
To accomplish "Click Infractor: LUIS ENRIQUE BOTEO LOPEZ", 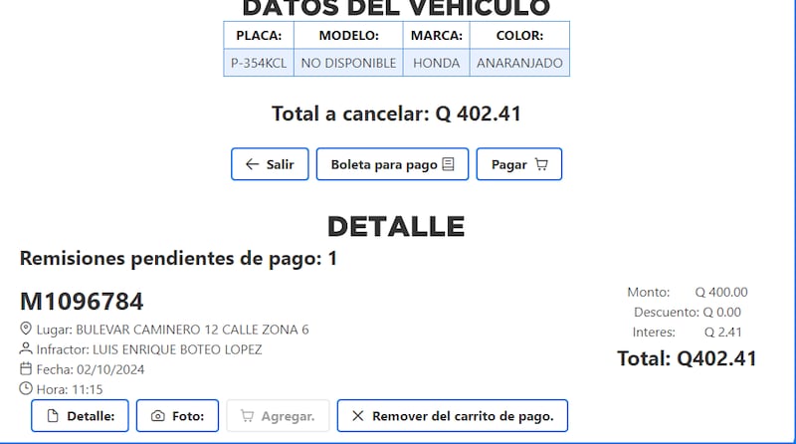I will point(149,349).
